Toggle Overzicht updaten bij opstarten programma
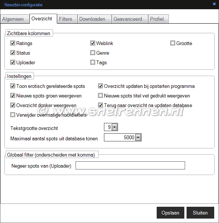219x223 pixels. pos(100,86)
